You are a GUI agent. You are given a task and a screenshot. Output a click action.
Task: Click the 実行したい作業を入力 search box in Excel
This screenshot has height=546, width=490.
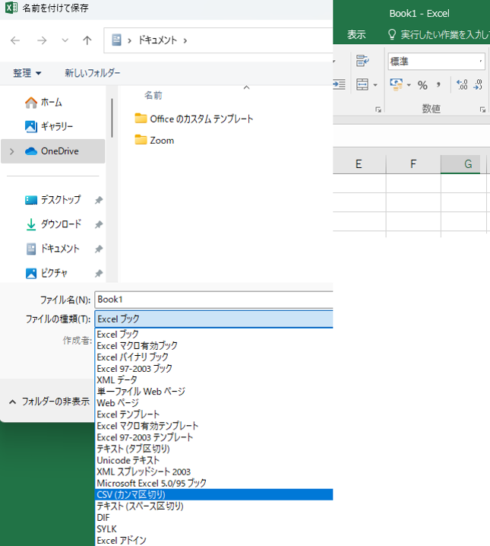click(x=439, y=34)
